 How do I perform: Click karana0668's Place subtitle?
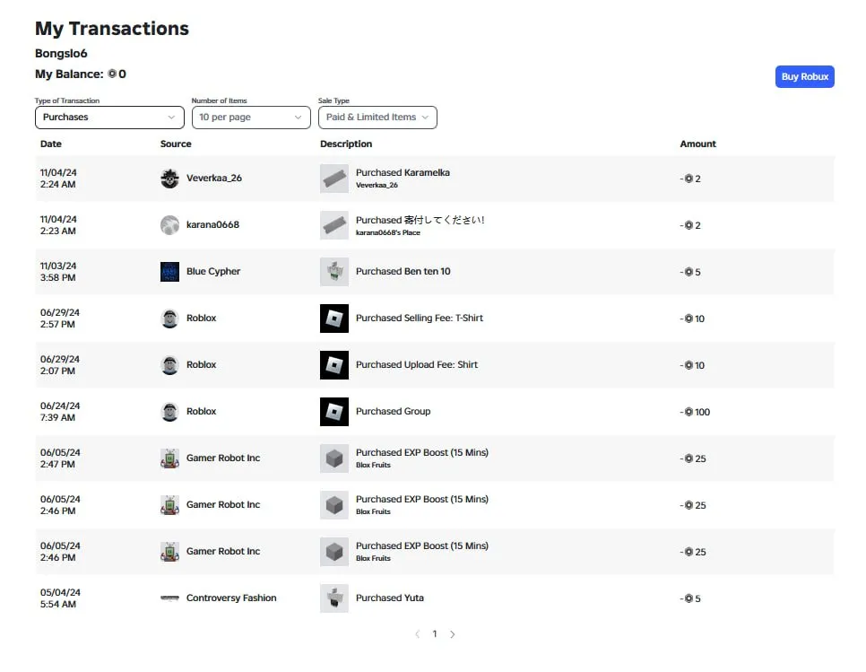pyautogui.click(x=387, y=232)
